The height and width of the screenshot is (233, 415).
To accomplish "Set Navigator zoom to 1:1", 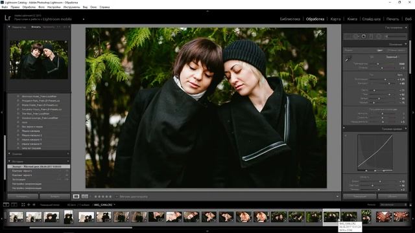I will click(58, 27).
